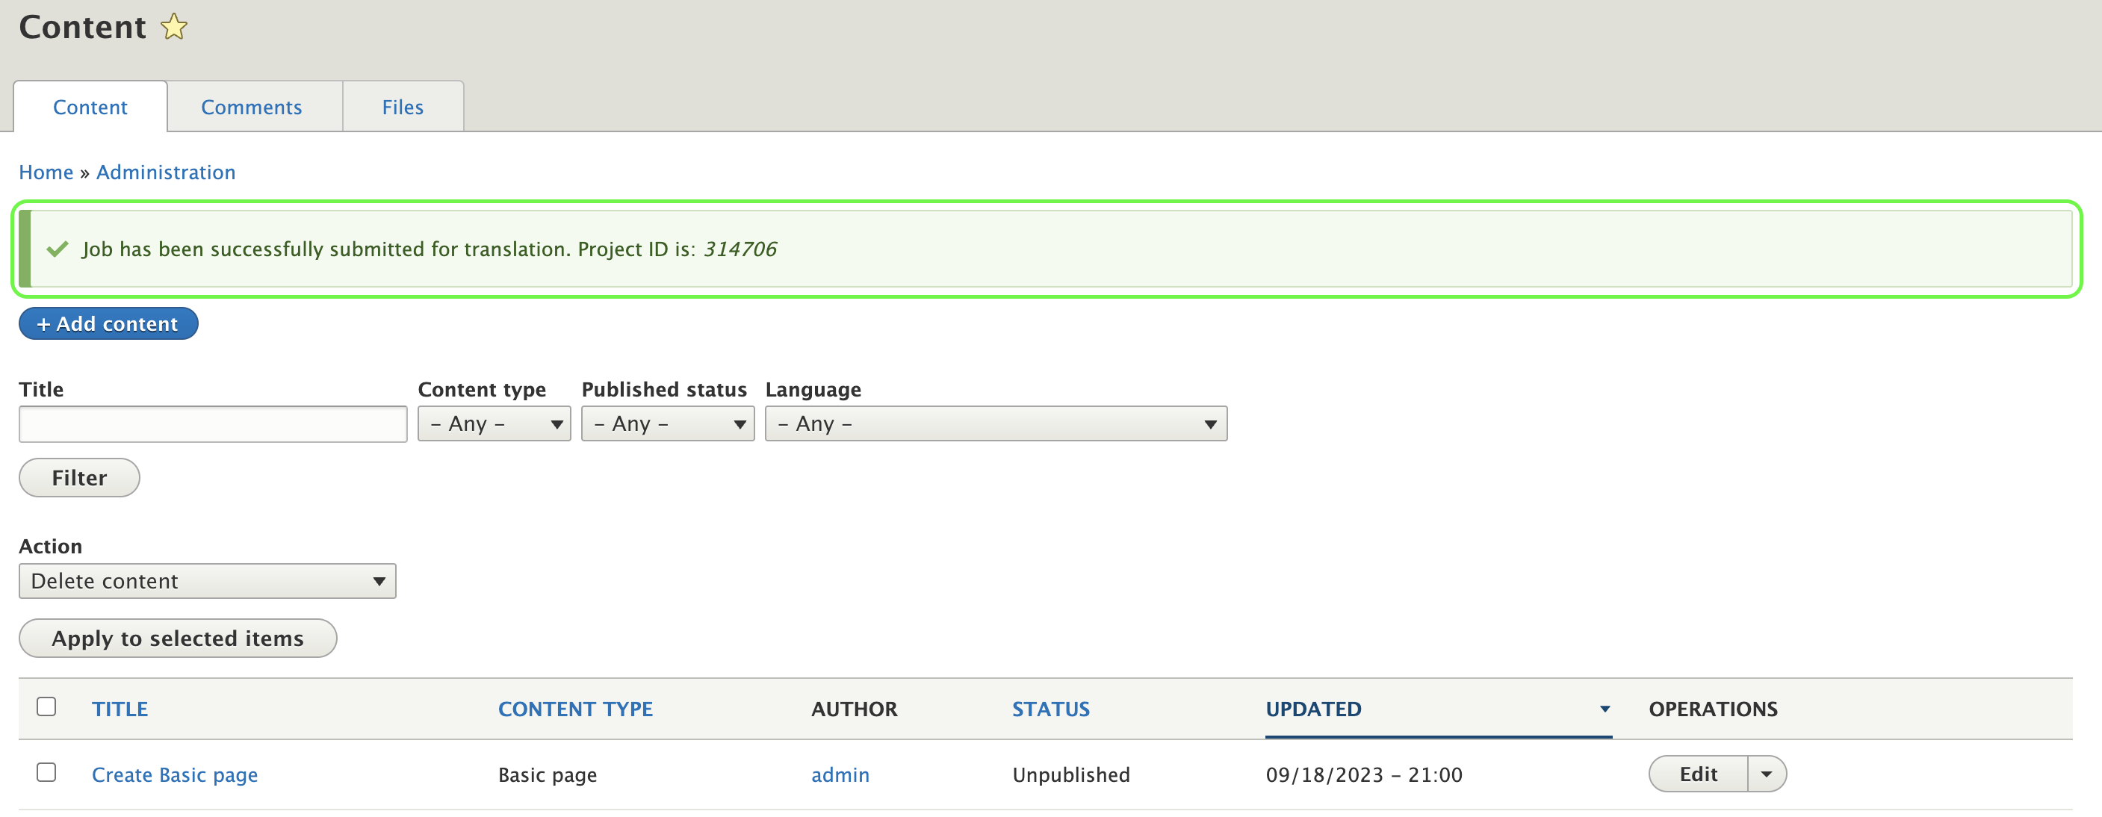Click the green checkmark status icon
Viewport: 2102px width, 817px height.
point(57,249)
